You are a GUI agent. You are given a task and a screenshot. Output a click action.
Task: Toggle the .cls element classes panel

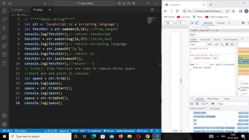tap(216, 44)
